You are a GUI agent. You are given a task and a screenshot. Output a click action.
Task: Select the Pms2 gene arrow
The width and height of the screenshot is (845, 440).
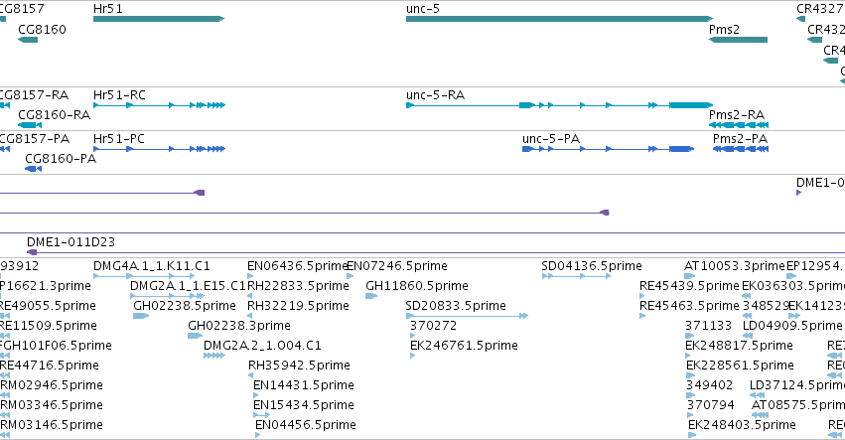(x=738, y=40)
